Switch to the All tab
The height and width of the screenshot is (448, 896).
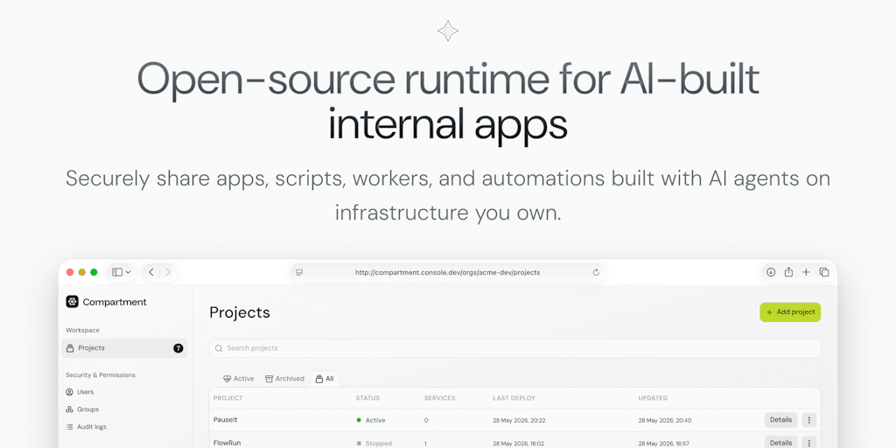coord(325,378)
